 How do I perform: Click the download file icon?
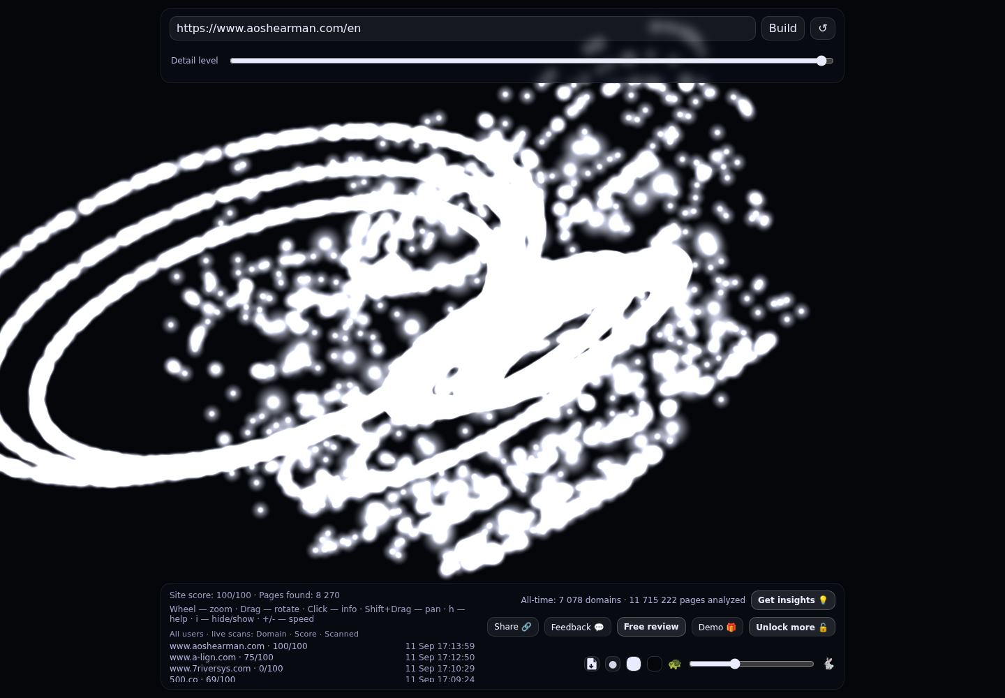click(x=592, y=664)
